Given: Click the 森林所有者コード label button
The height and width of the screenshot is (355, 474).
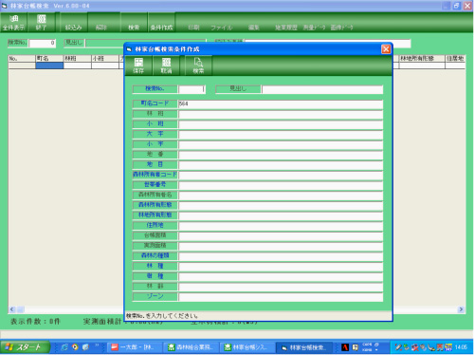Looking at the screenshot, I should tap(155, 175).
